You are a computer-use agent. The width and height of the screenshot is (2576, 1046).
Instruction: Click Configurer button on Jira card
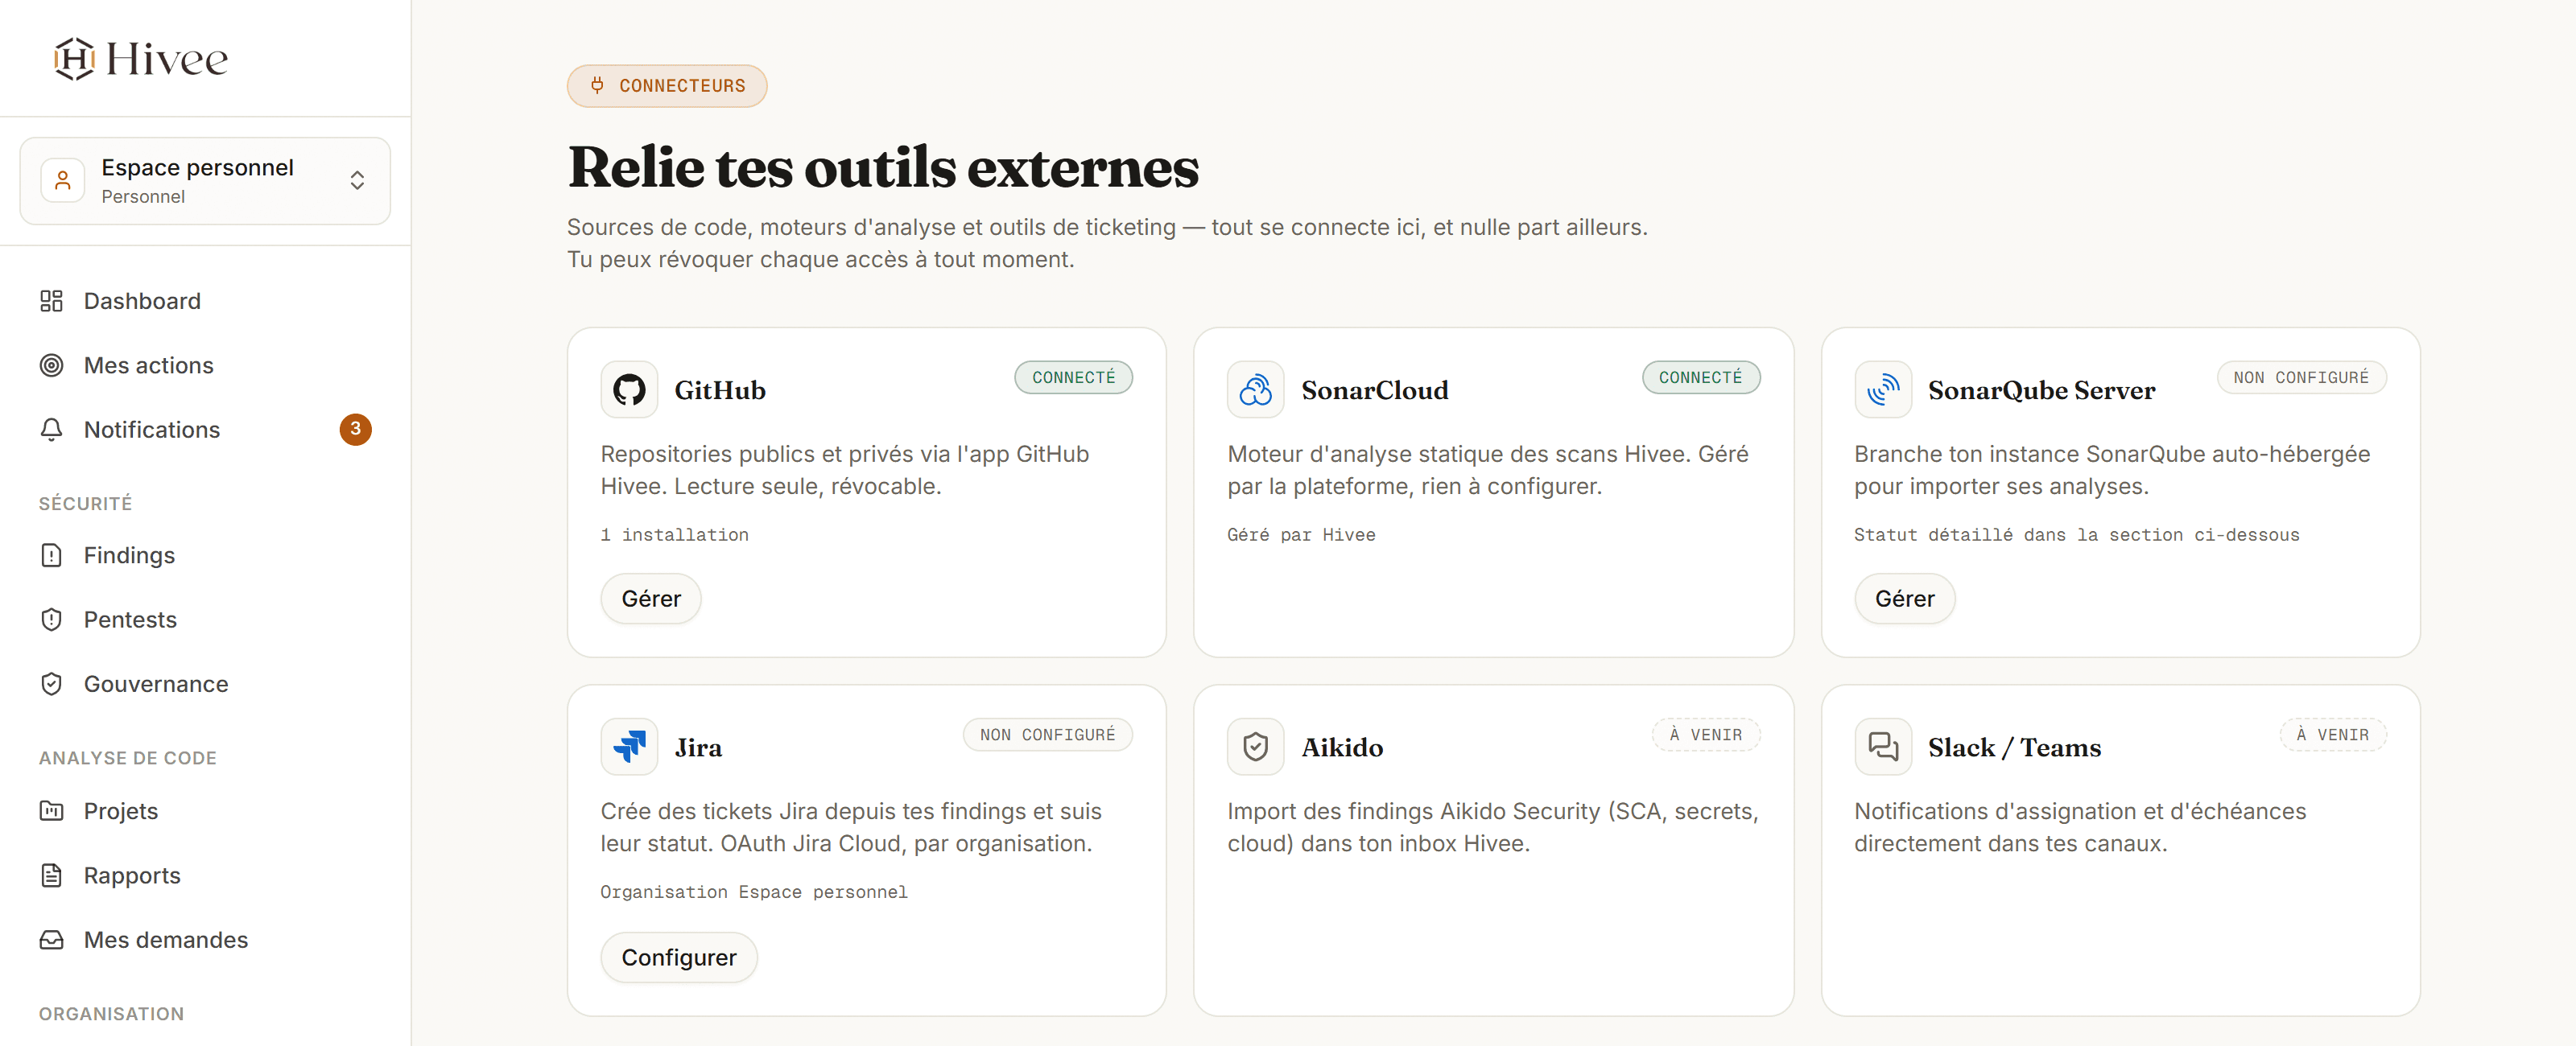(x=679, y=957)
